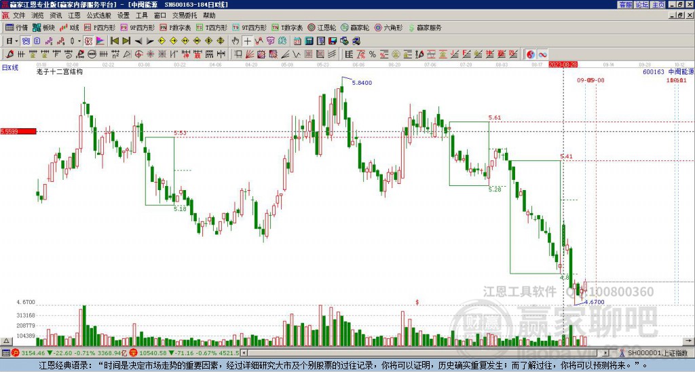Select the angle line tool
Screen dimensions: 695x372
[286, 54]
